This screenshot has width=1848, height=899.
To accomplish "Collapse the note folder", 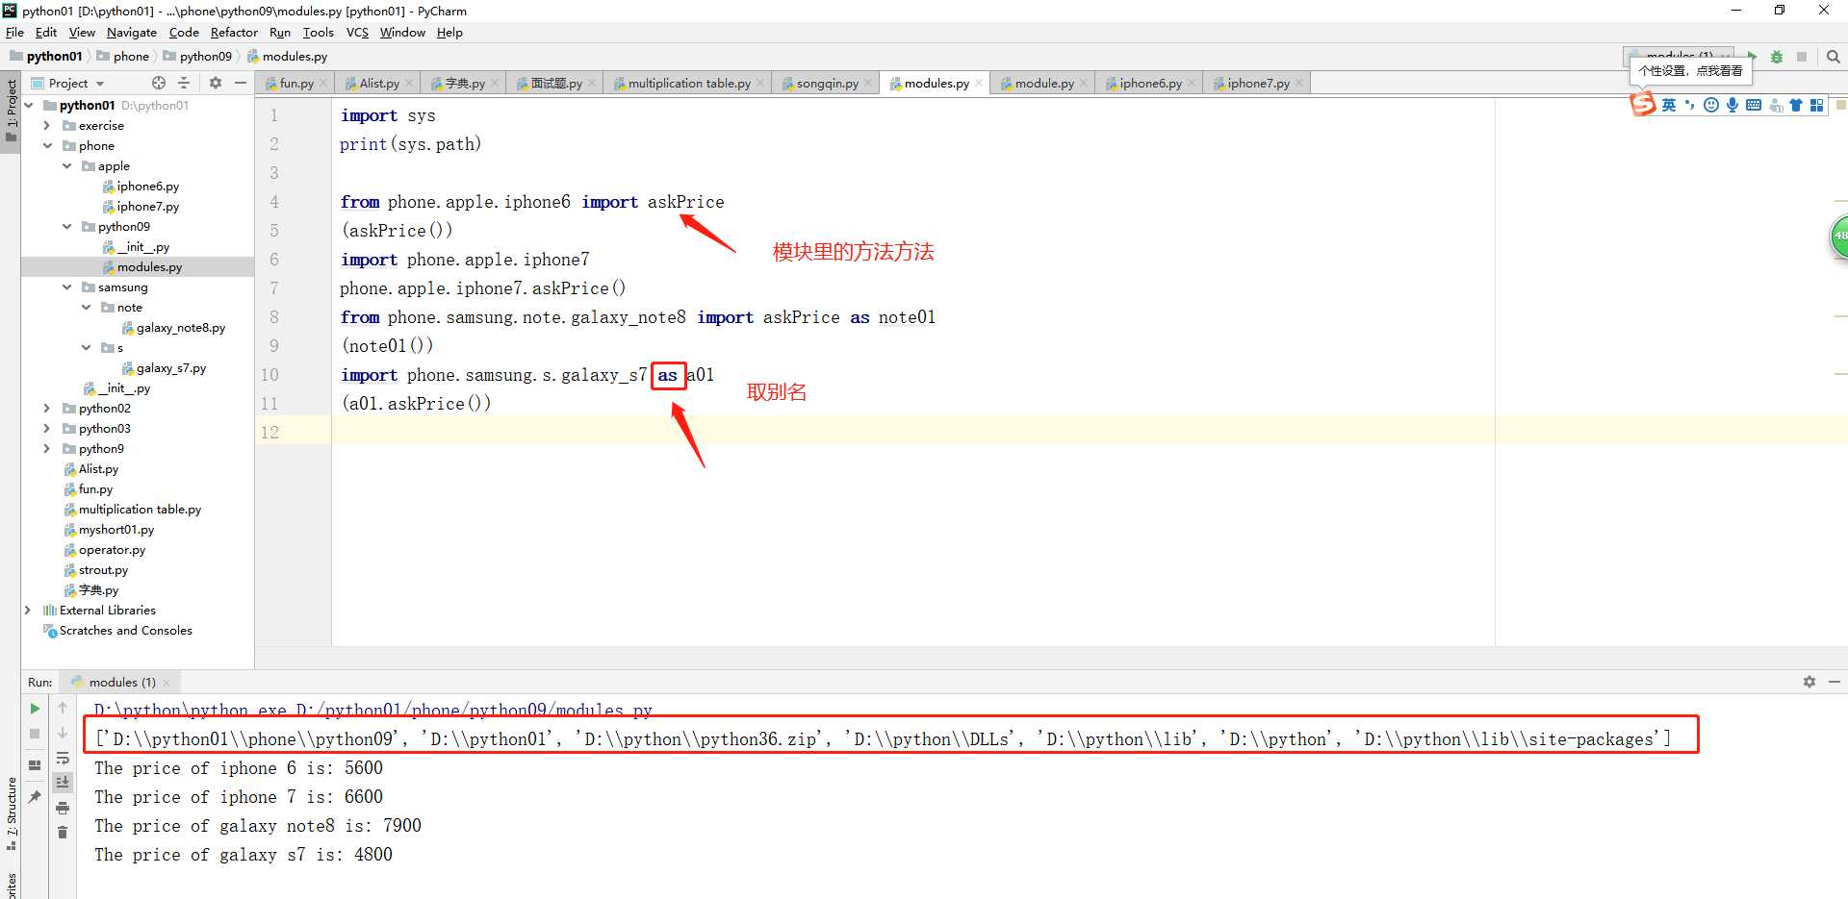I will click(86, 308).
